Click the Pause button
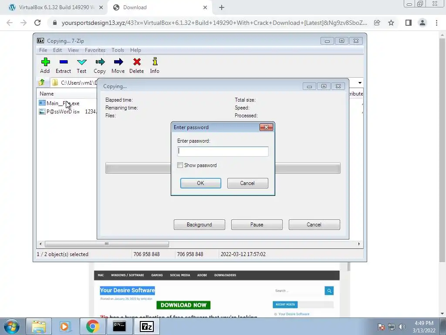 (257, 225)
